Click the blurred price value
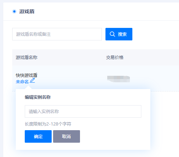Image resolution: width=179 pixels, height=157 pixels. point(118,79)
